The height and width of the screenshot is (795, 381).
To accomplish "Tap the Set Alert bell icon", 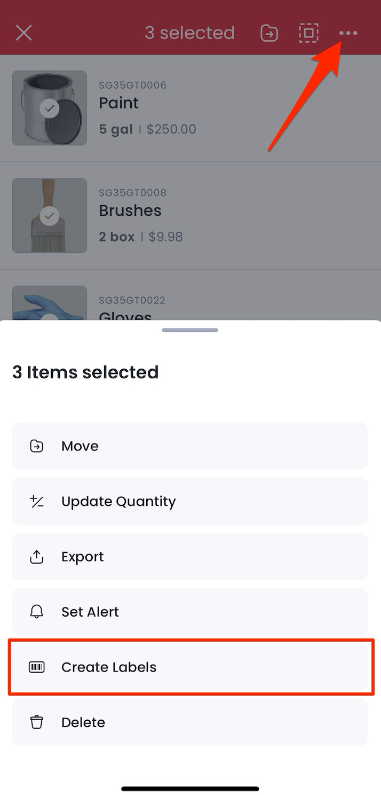I will (x=36, y=612).
